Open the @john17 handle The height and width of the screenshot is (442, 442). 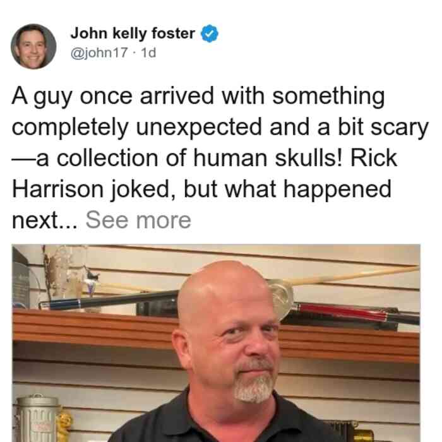click(99, 52)
